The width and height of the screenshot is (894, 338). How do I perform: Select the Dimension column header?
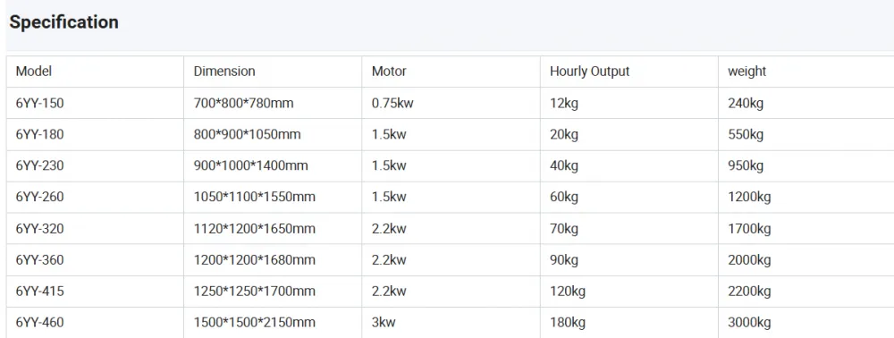[273, 72]
